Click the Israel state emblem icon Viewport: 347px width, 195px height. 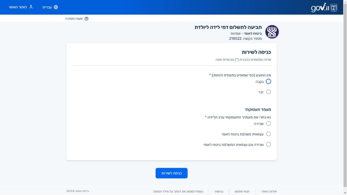pyautogui.click(x=334, y=7)
